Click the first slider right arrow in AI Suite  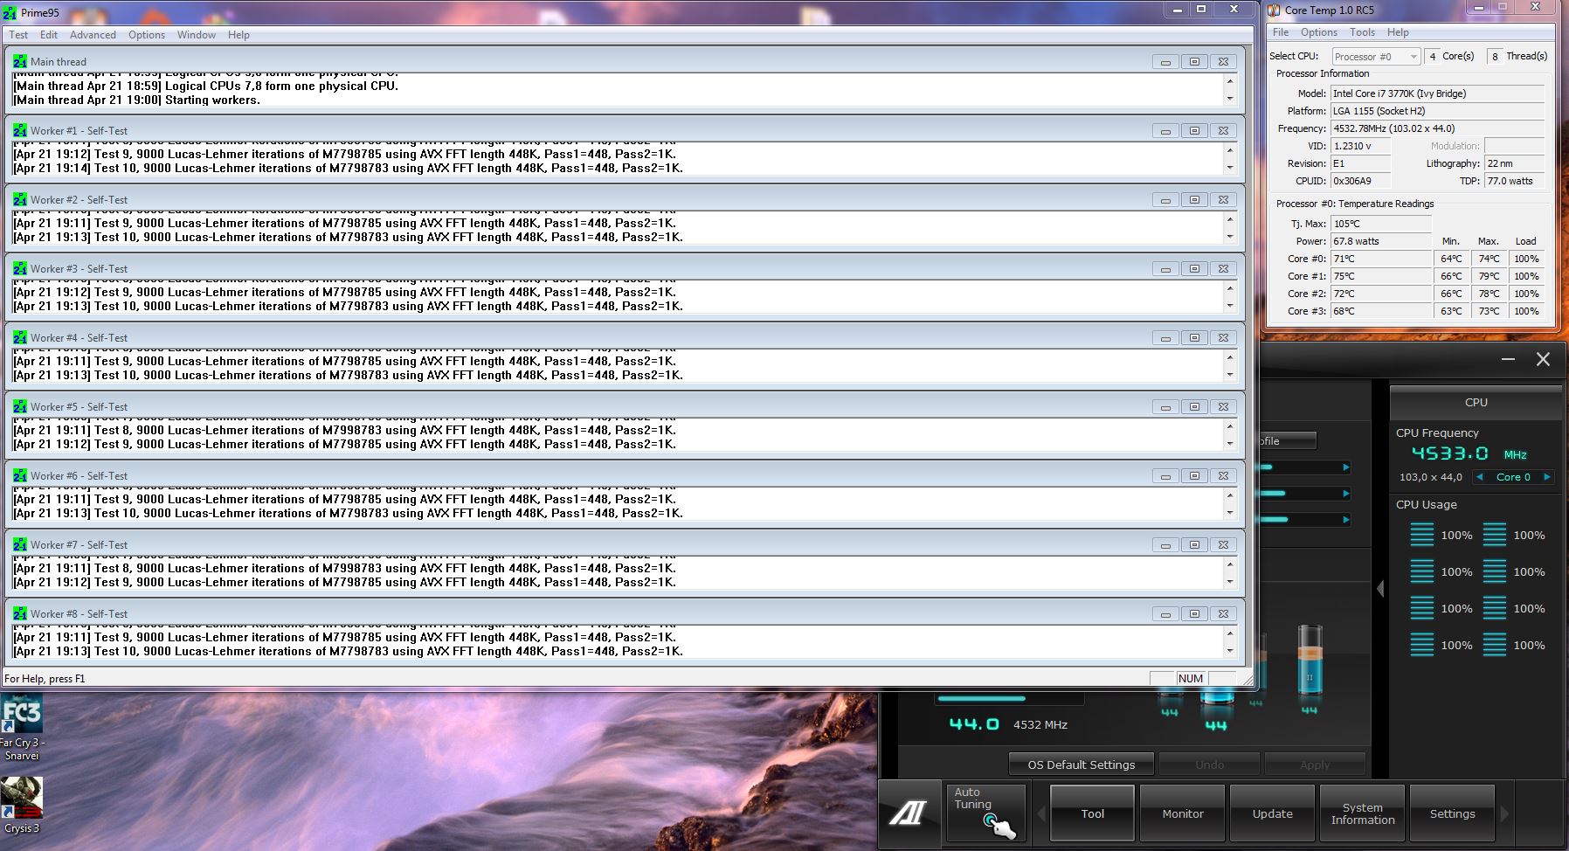click(x=1346, y=467)
